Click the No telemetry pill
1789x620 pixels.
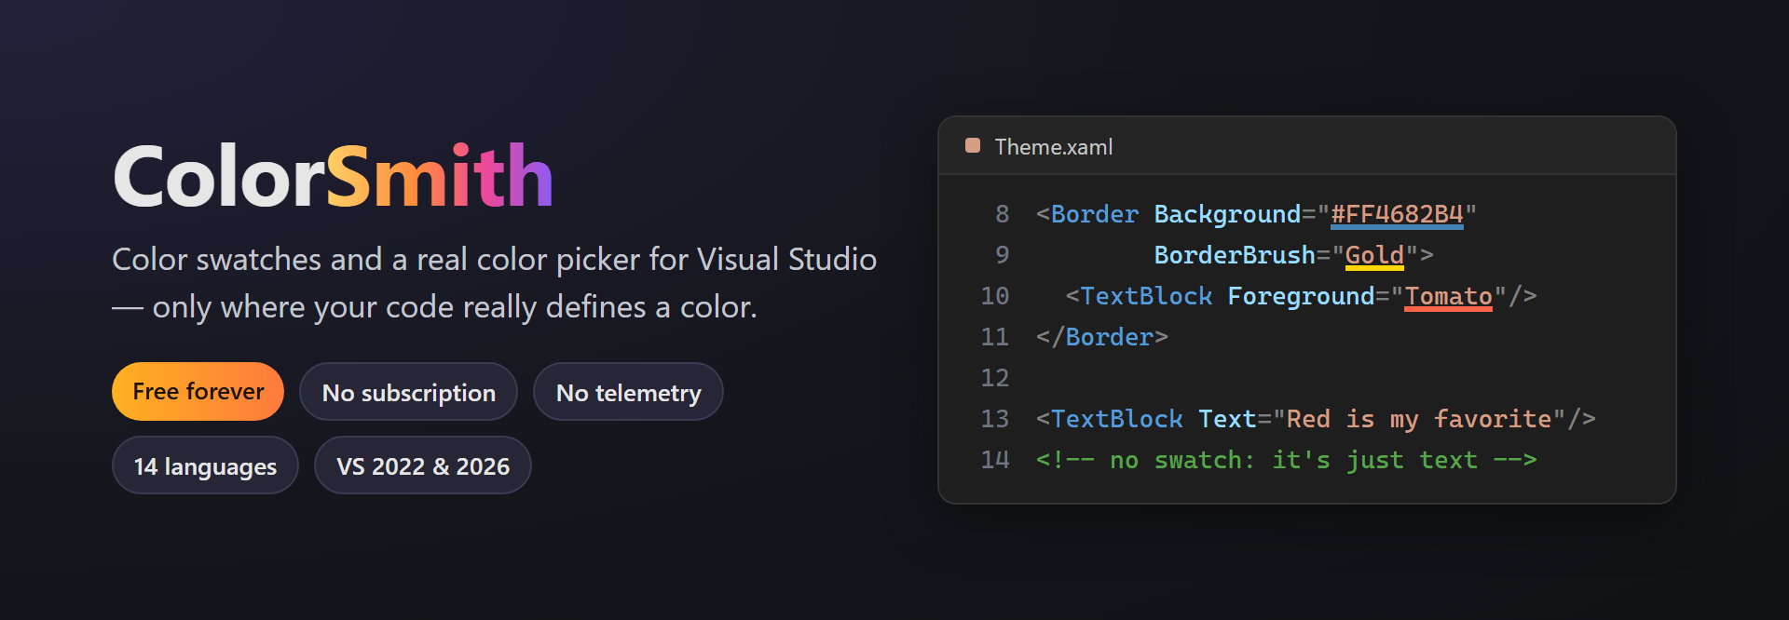(628, 392)
